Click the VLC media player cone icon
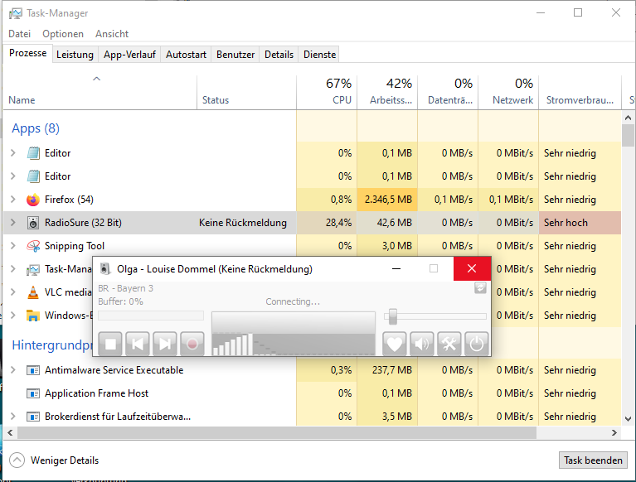The image size is (636, 482). point(33,292)
